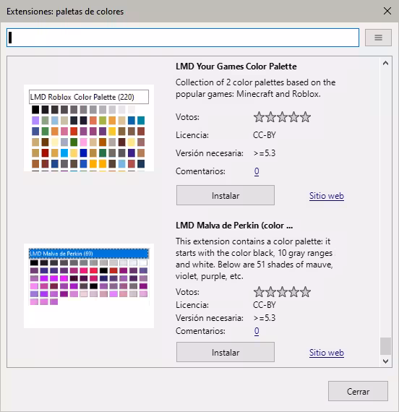Screen dimensions: 399x412
Task: Click the LMD Your Games Color Palette title
Action: point(236,66)
